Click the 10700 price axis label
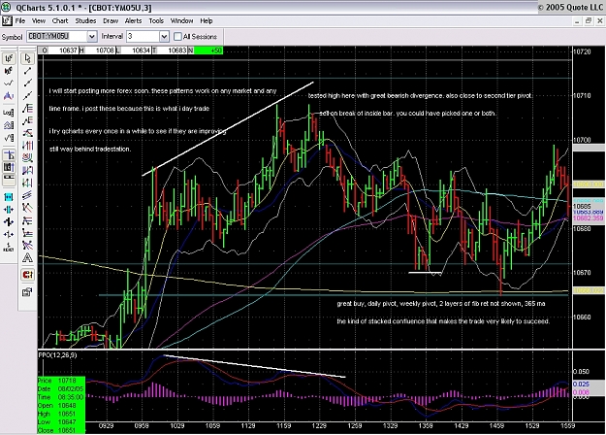The height and width of the screenshot is (435, 606). coord(583,140)
